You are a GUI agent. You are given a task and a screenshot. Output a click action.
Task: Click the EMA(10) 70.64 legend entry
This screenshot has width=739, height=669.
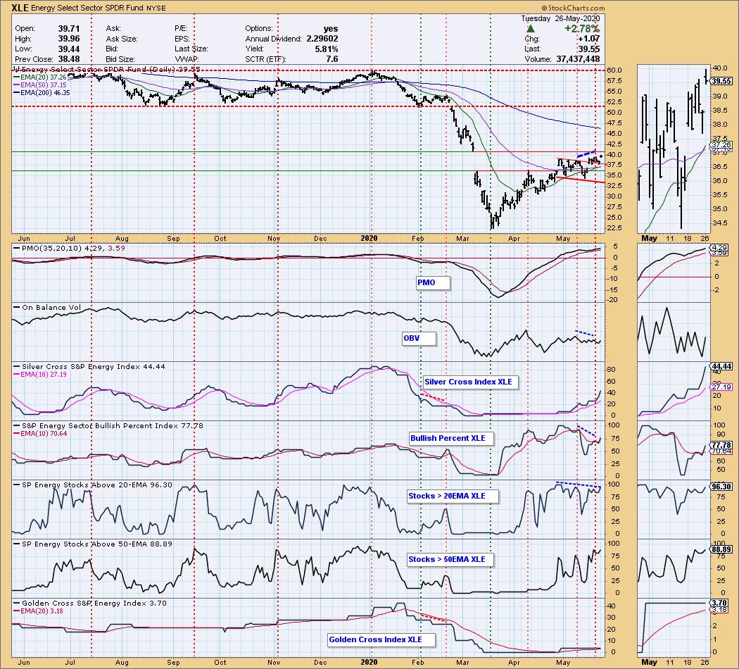tap(41, 434)
